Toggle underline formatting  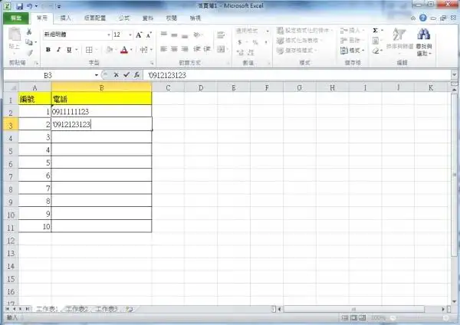tap(68, 50)
